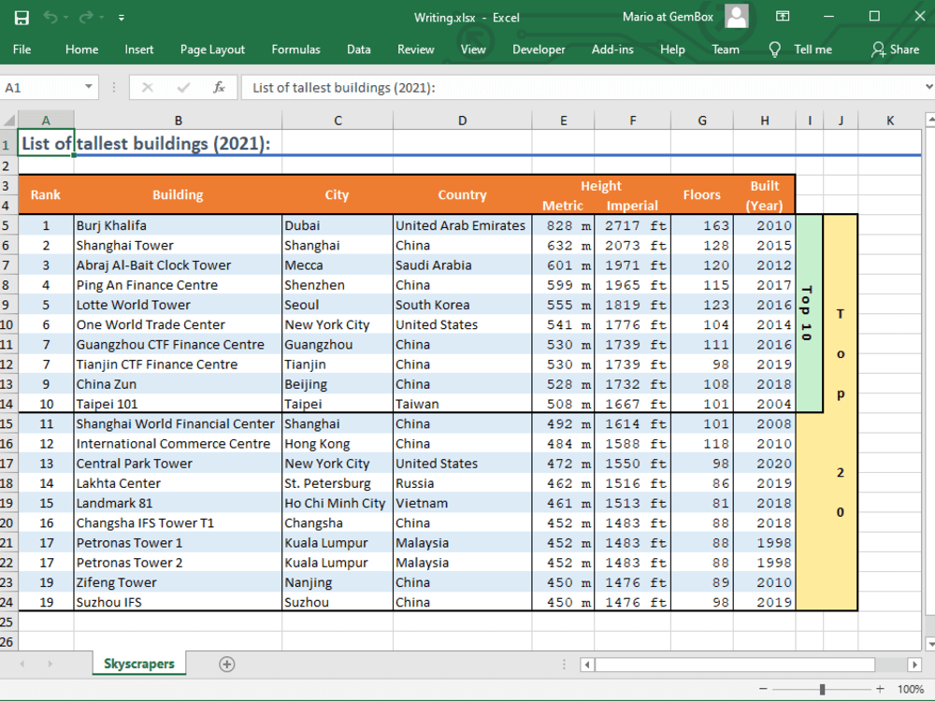Click the 100% zoom level text
The width and height of the screenshot is (935, 701).
(911, 689)
